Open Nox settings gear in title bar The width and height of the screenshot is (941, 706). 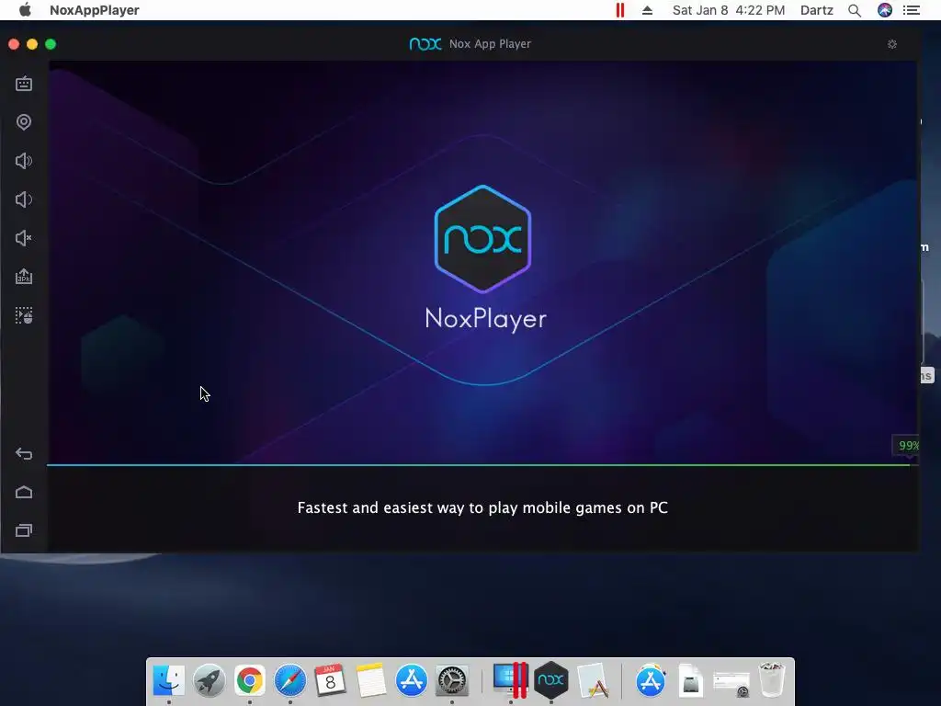tap(891, 44)
